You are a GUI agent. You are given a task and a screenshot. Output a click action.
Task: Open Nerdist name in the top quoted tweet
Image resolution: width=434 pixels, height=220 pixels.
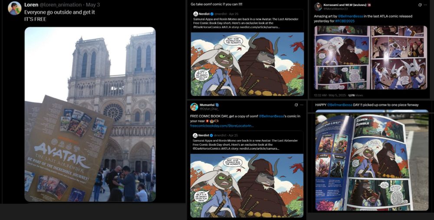click(x=204, y=14)
